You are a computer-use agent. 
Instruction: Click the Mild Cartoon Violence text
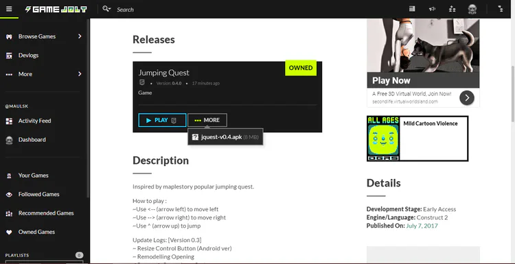point(431,123)
